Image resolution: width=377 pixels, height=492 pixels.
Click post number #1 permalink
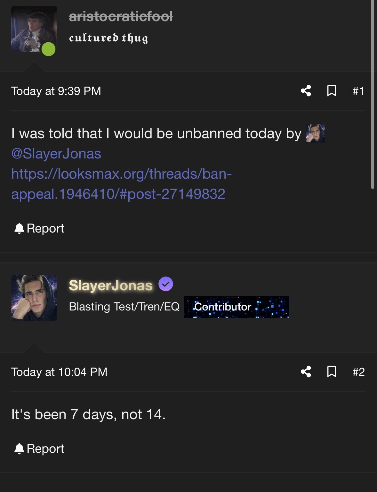click(358, 91)
